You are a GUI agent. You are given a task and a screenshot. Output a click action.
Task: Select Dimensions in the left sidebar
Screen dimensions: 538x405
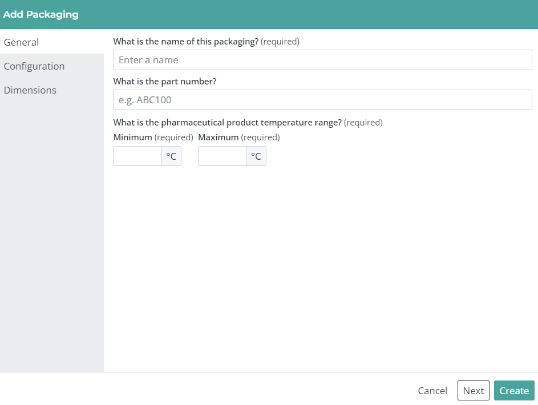tap(30, 90)
